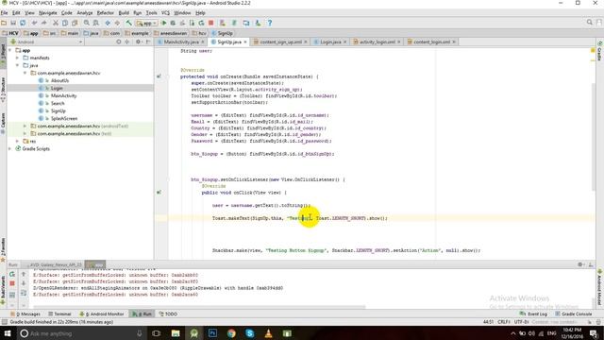
Task: Click the Paste icon in toolbar
Action: coord(75,23)
